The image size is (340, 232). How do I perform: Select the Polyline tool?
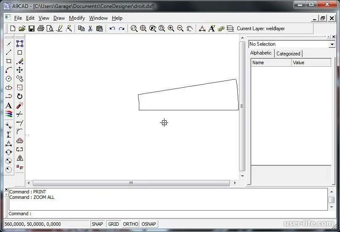pos(9,96)
